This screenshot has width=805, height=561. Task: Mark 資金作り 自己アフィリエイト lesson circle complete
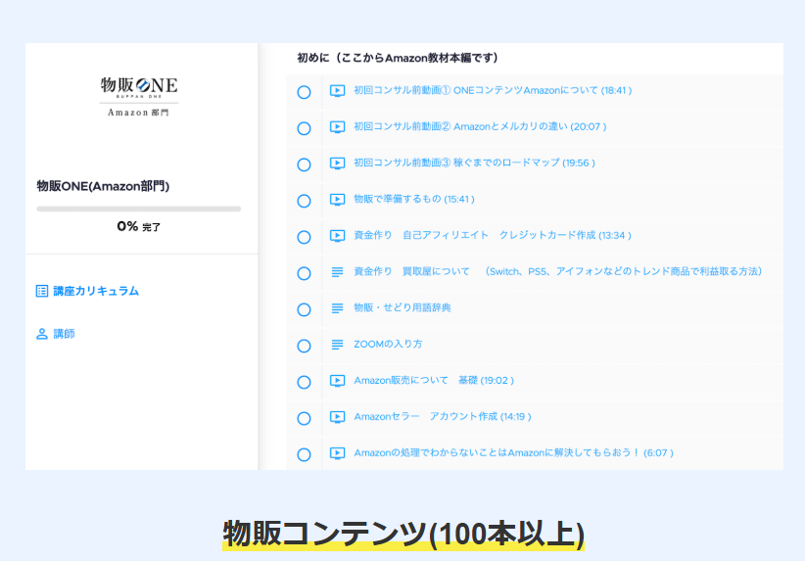point(304,237)
